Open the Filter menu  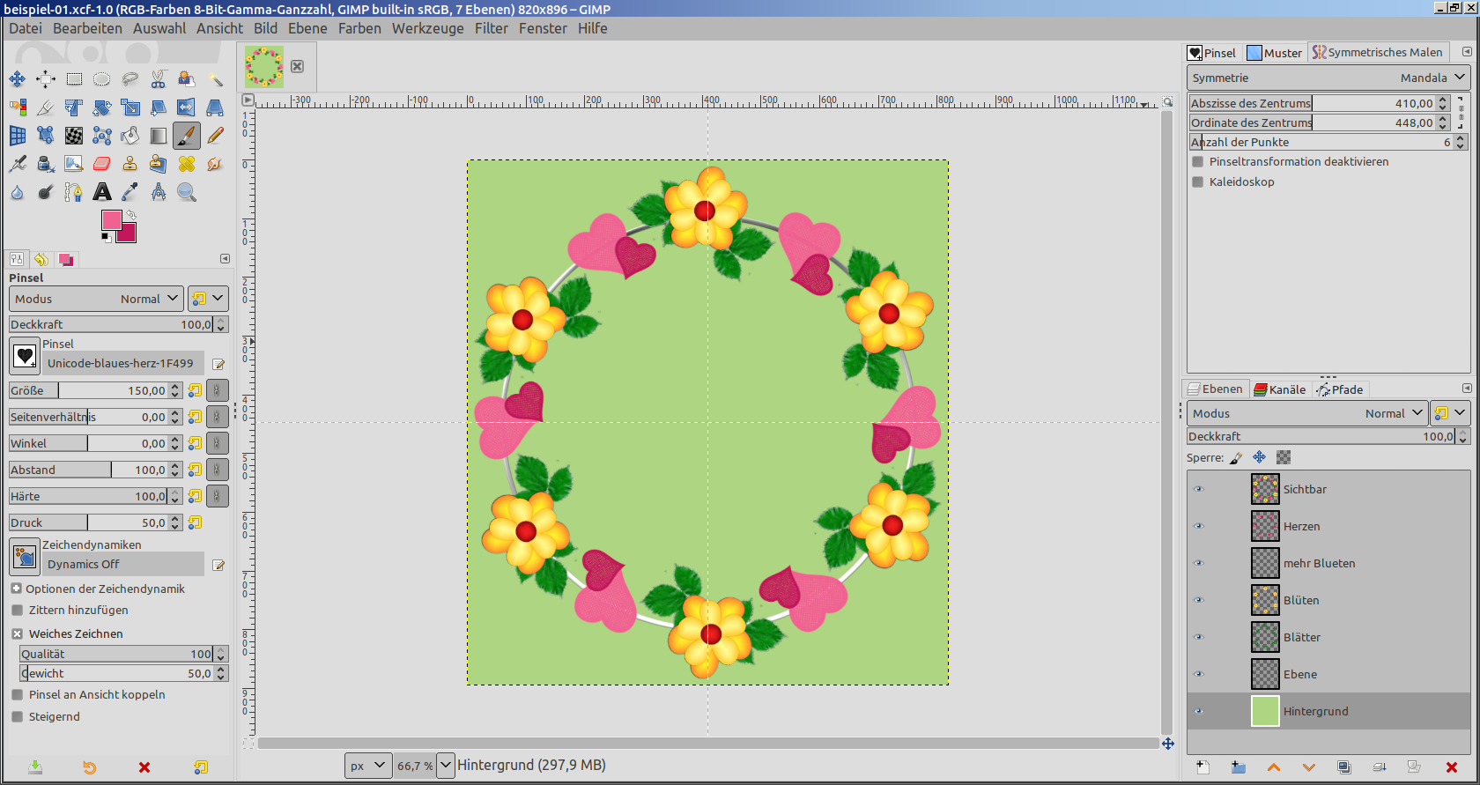click(491, 28)
